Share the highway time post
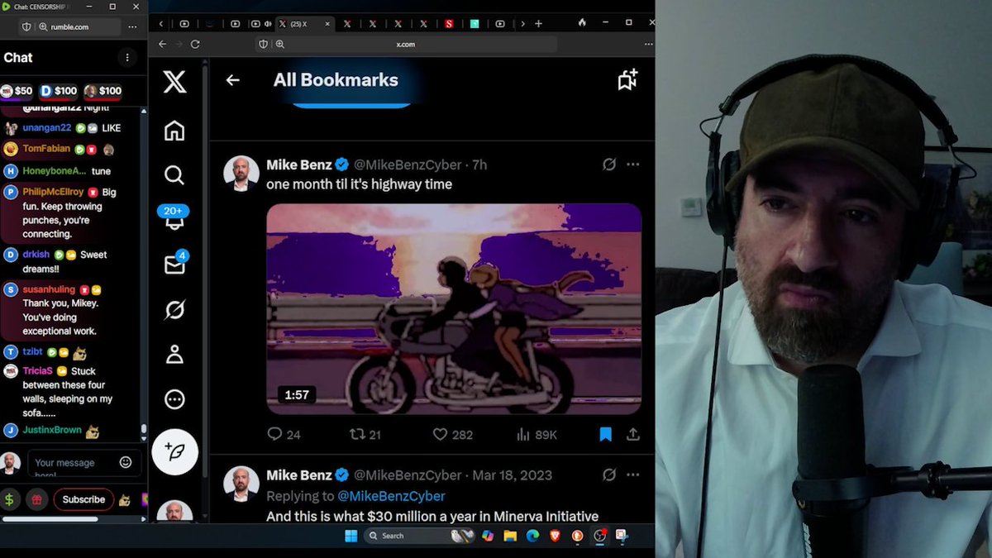This screenshot has height=558, width=992. pos(633,434)
